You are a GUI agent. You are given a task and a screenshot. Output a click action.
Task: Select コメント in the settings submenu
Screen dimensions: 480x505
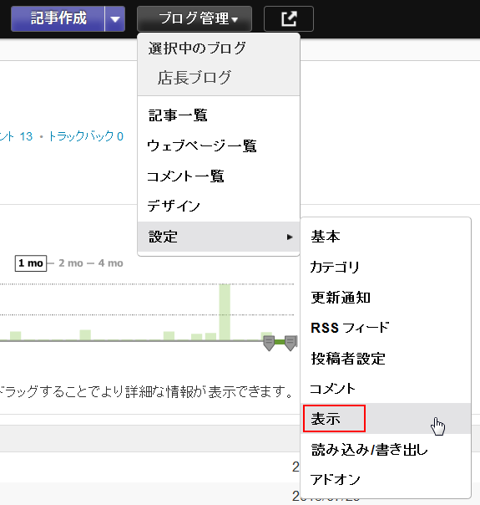[386, 389]
